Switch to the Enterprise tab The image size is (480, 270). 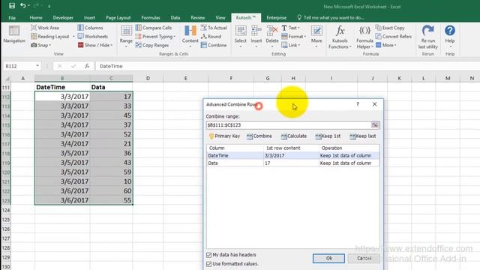(276, 18)
